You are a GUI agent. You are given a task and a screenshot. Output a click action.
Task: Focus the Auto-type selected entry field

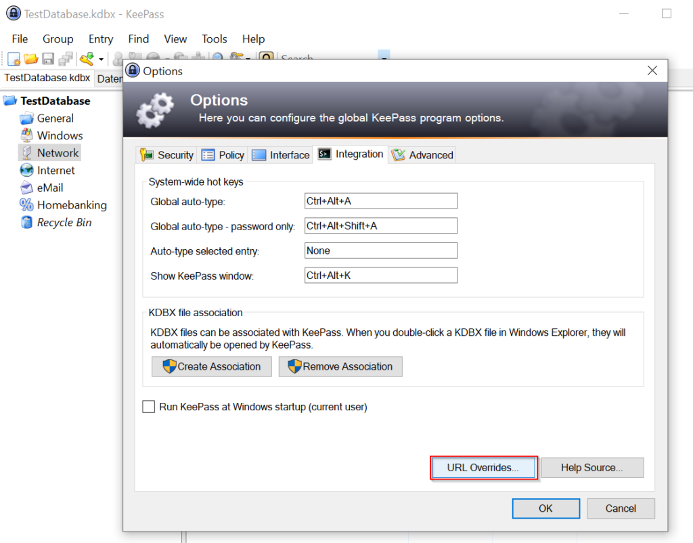click(x=380, y=251)
